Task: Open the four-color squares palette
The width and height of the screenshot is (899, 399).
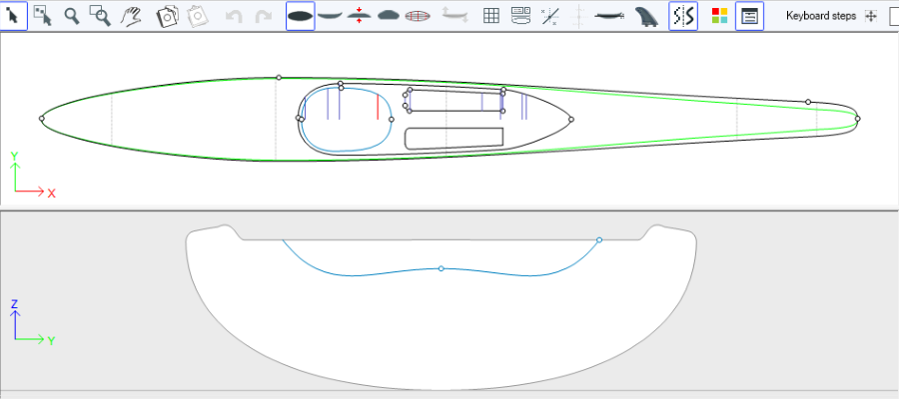Action: coord(719,16)
